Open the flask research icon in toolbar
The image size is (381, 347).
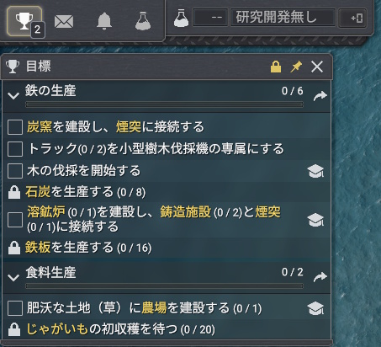coord(143,21)
